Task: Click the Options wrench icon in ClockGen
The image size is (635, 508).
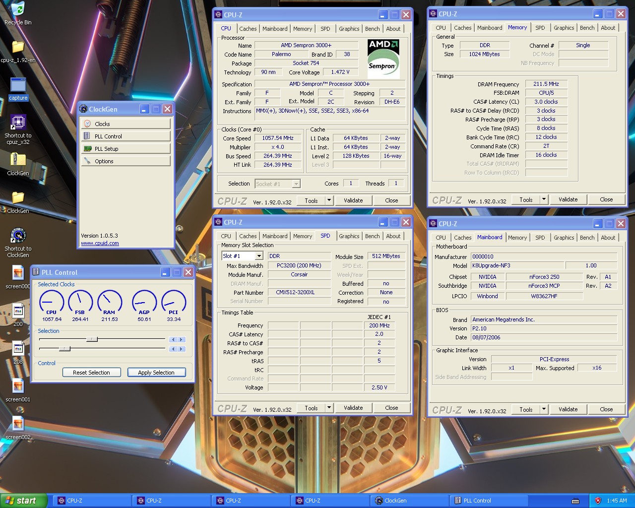Action: pyautogui.click(x=88, y=161)
